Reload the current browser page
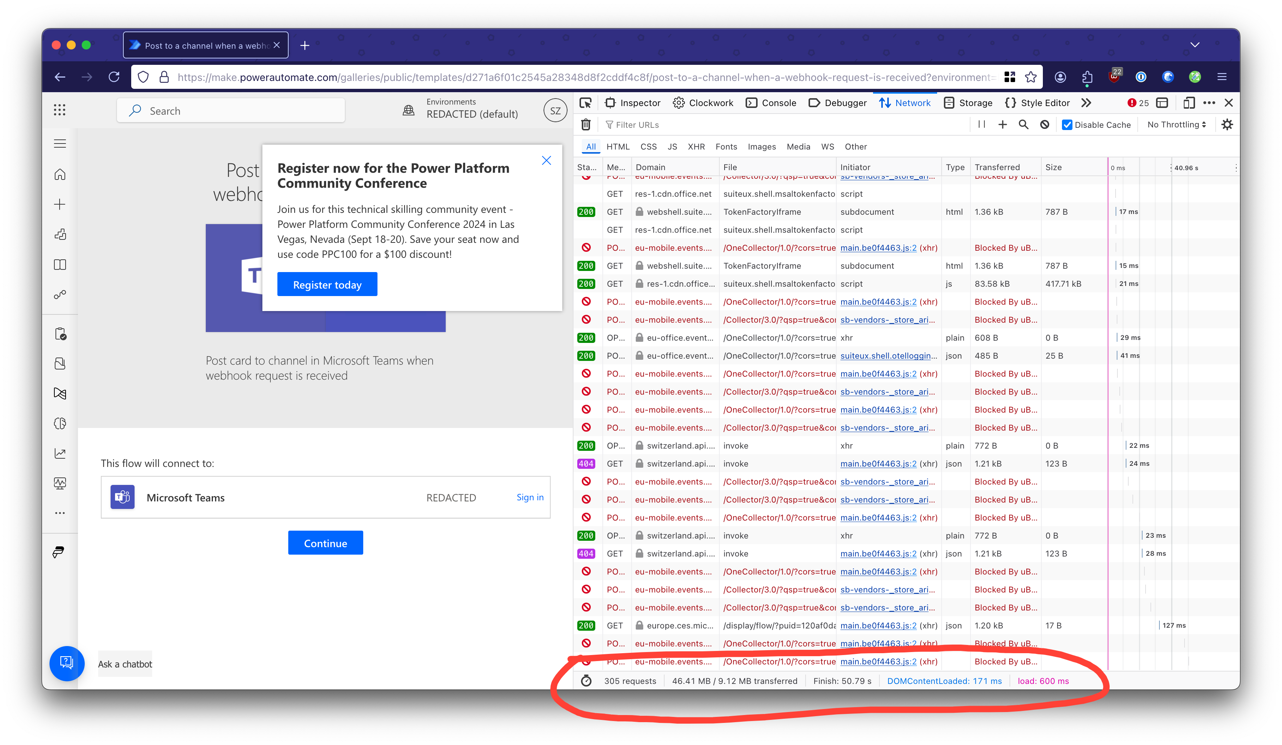 coord(114,77)
